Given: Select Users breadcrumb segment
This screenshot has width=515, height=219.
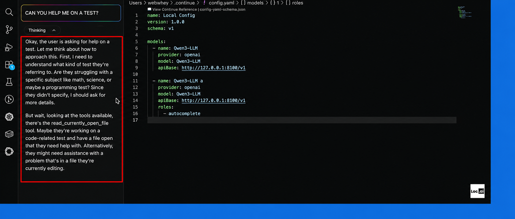Looking at the screenshot, I should point(135,3).
